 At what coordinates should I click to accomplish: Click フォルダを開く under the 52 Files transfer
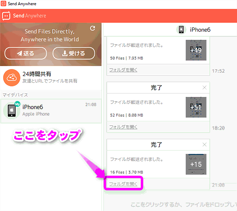[x=123, y=127]
